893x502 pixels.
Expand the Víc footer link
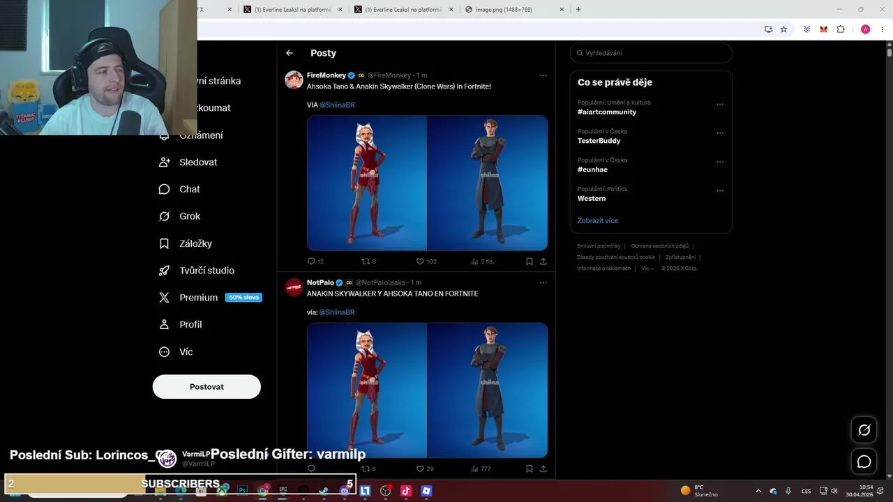point(648,268)
